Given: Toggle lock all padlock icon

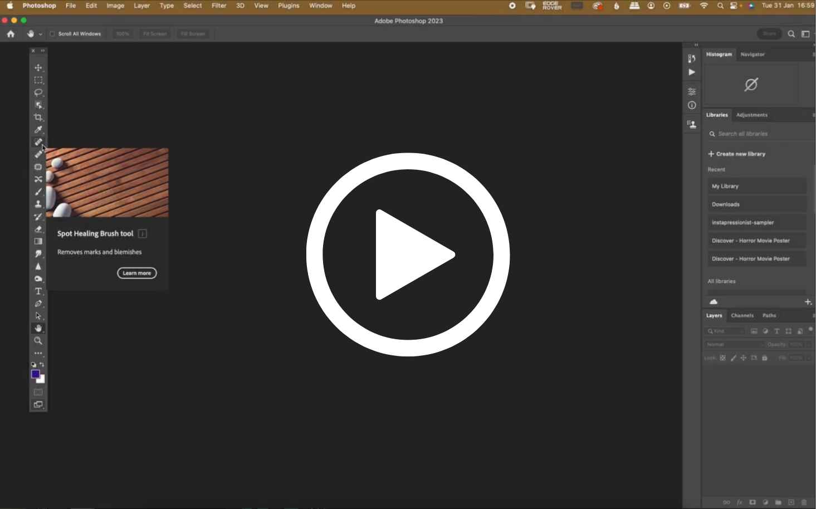Looking at the screenshot, I should click(x=765, y=358).
